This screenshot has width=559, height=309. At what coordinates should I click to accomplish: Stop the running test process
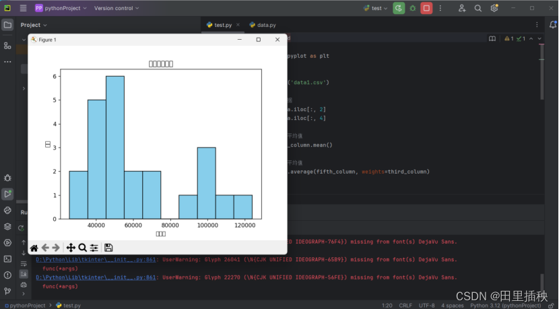(426, 8)
